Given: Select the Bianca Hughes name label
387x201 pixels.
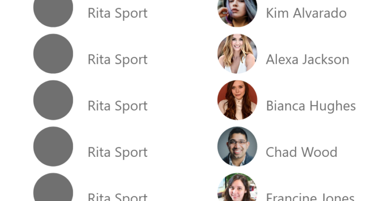Looking at the screenshot, I should [311, 106].
